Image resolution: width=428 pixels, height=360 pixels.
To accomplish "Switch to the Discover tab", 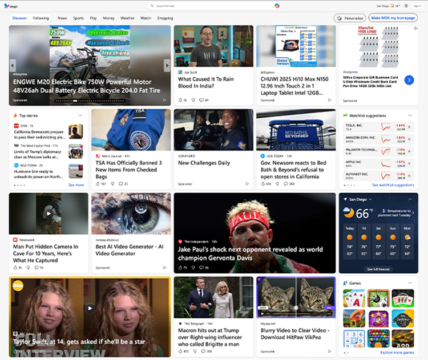I will 19,18.
